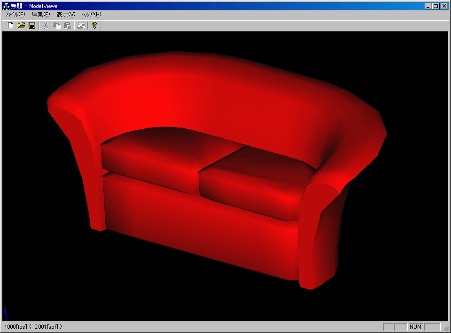This screenshot has height=333, width=451.
Task: Click the window resize grip corner
Action: click(x=446, y=327)
